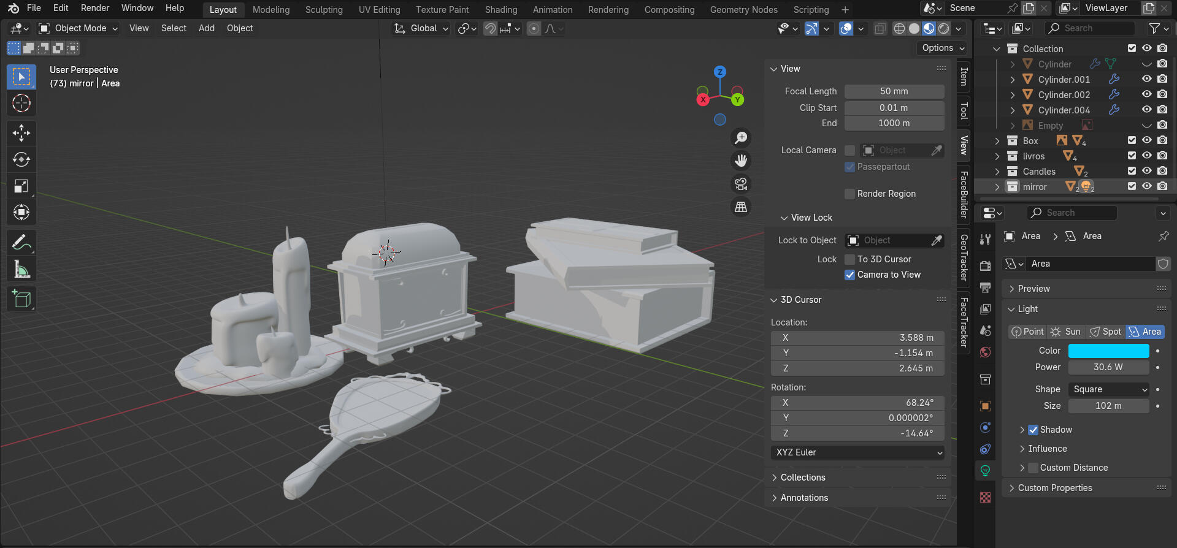
Task: Open the Render properties tab icon
Action: 985,265
